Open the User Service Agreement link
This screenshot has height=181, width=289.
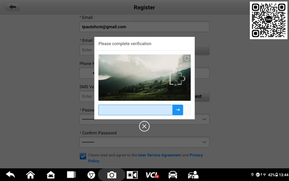click(x=160, y=155)
